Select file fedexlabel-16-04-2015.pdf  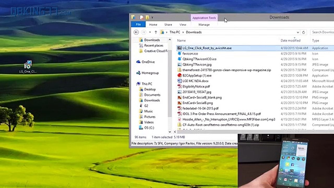click(x=200, y=108)
